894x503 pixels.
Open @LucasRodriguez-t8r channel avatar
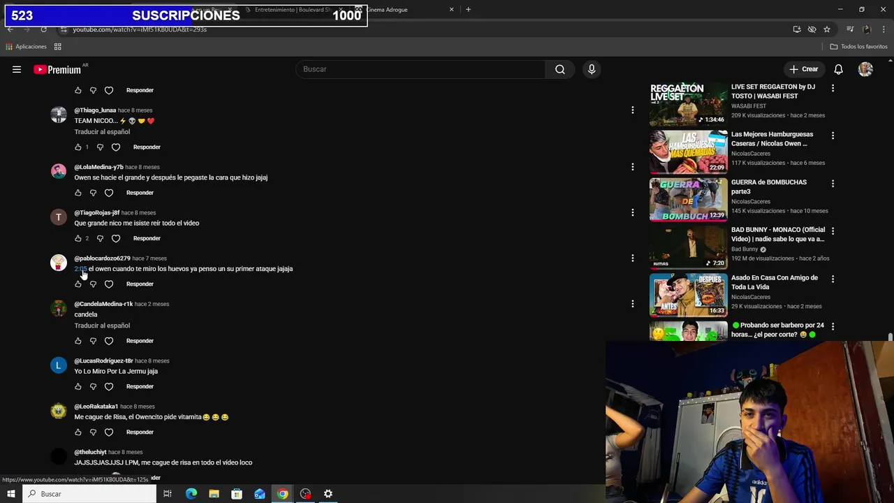click(59, 365)
